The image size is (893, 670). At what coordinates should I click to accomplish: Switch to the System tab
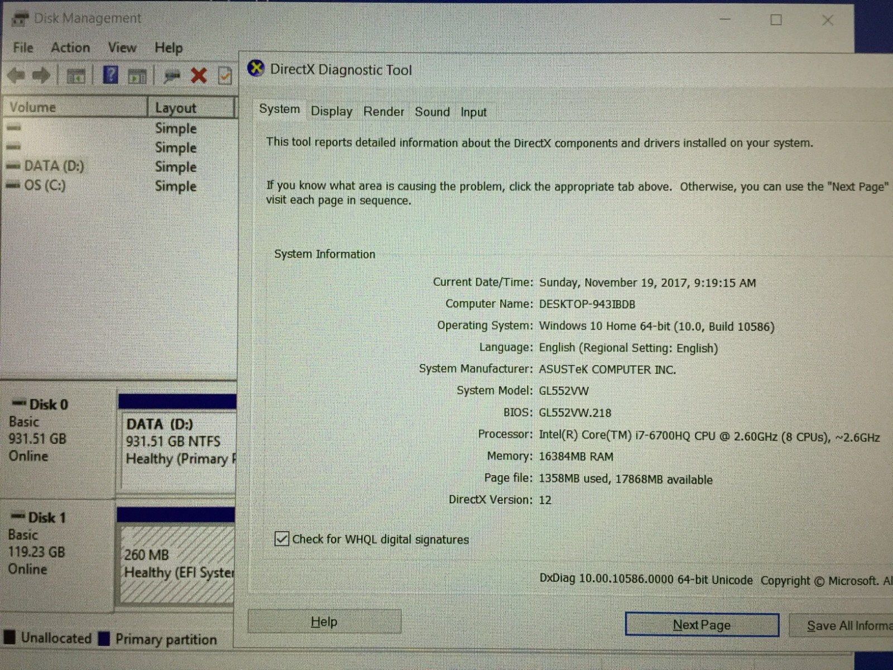point(279,109)
